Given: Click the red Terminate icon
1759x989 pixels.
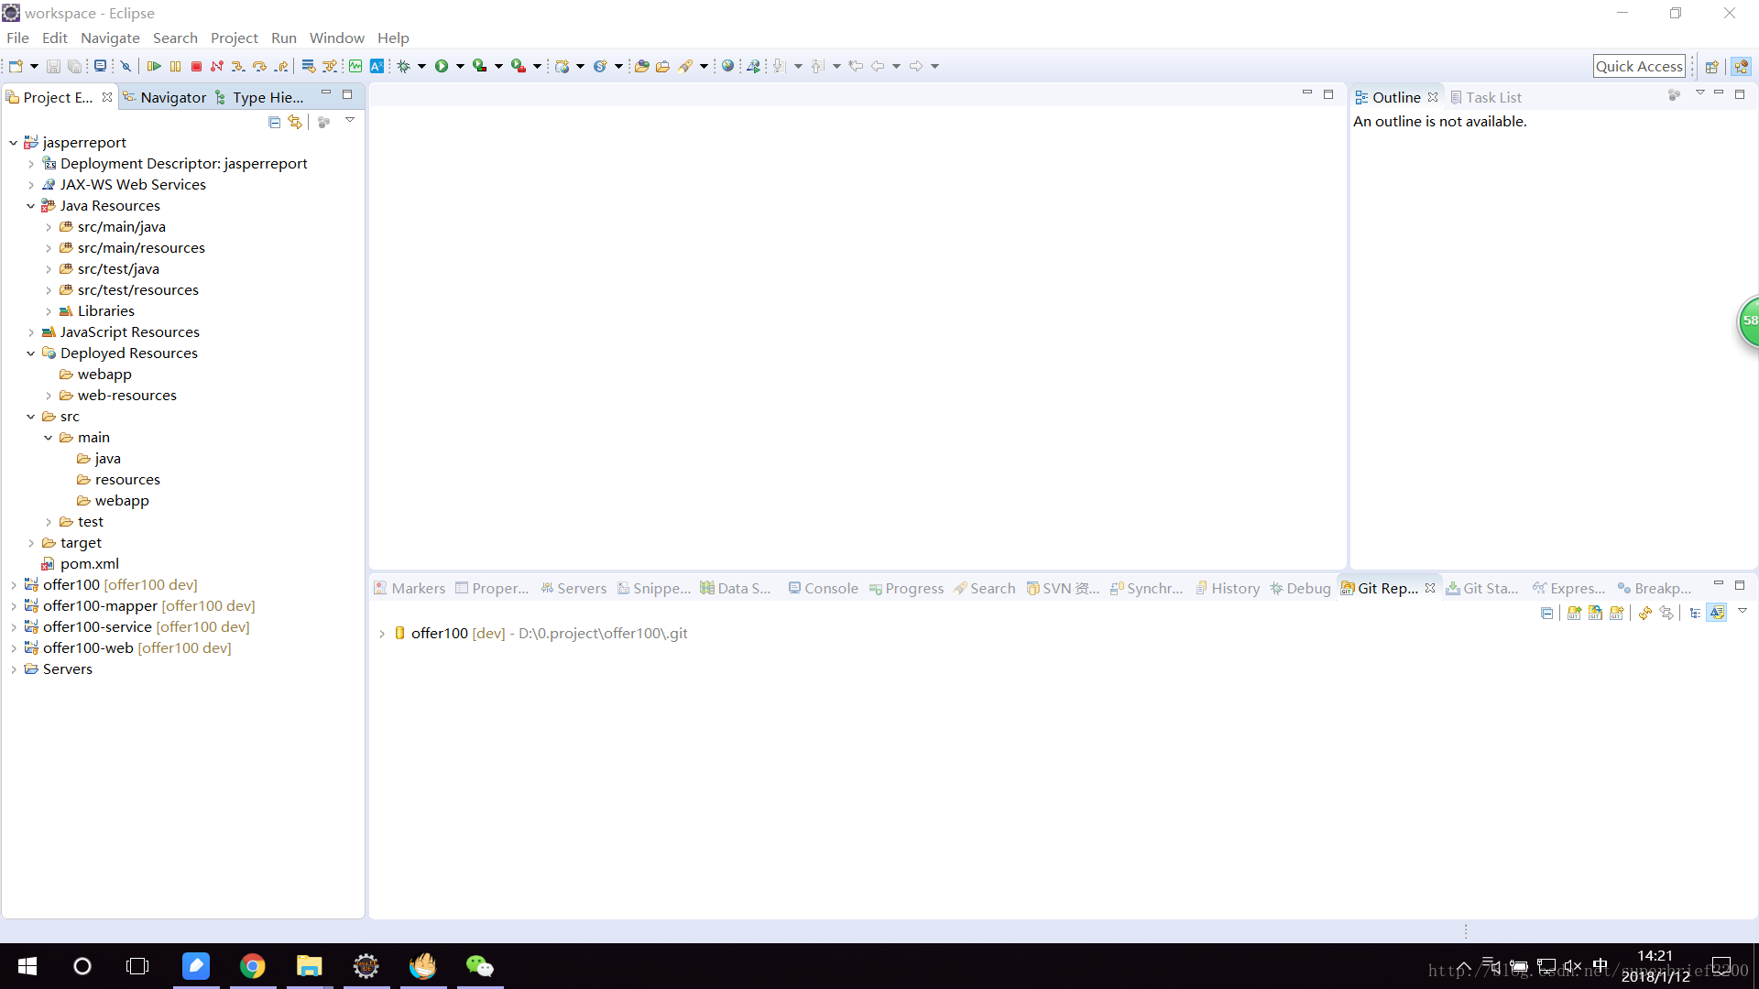Looking at the screenshot, I should tap(196, 66).
